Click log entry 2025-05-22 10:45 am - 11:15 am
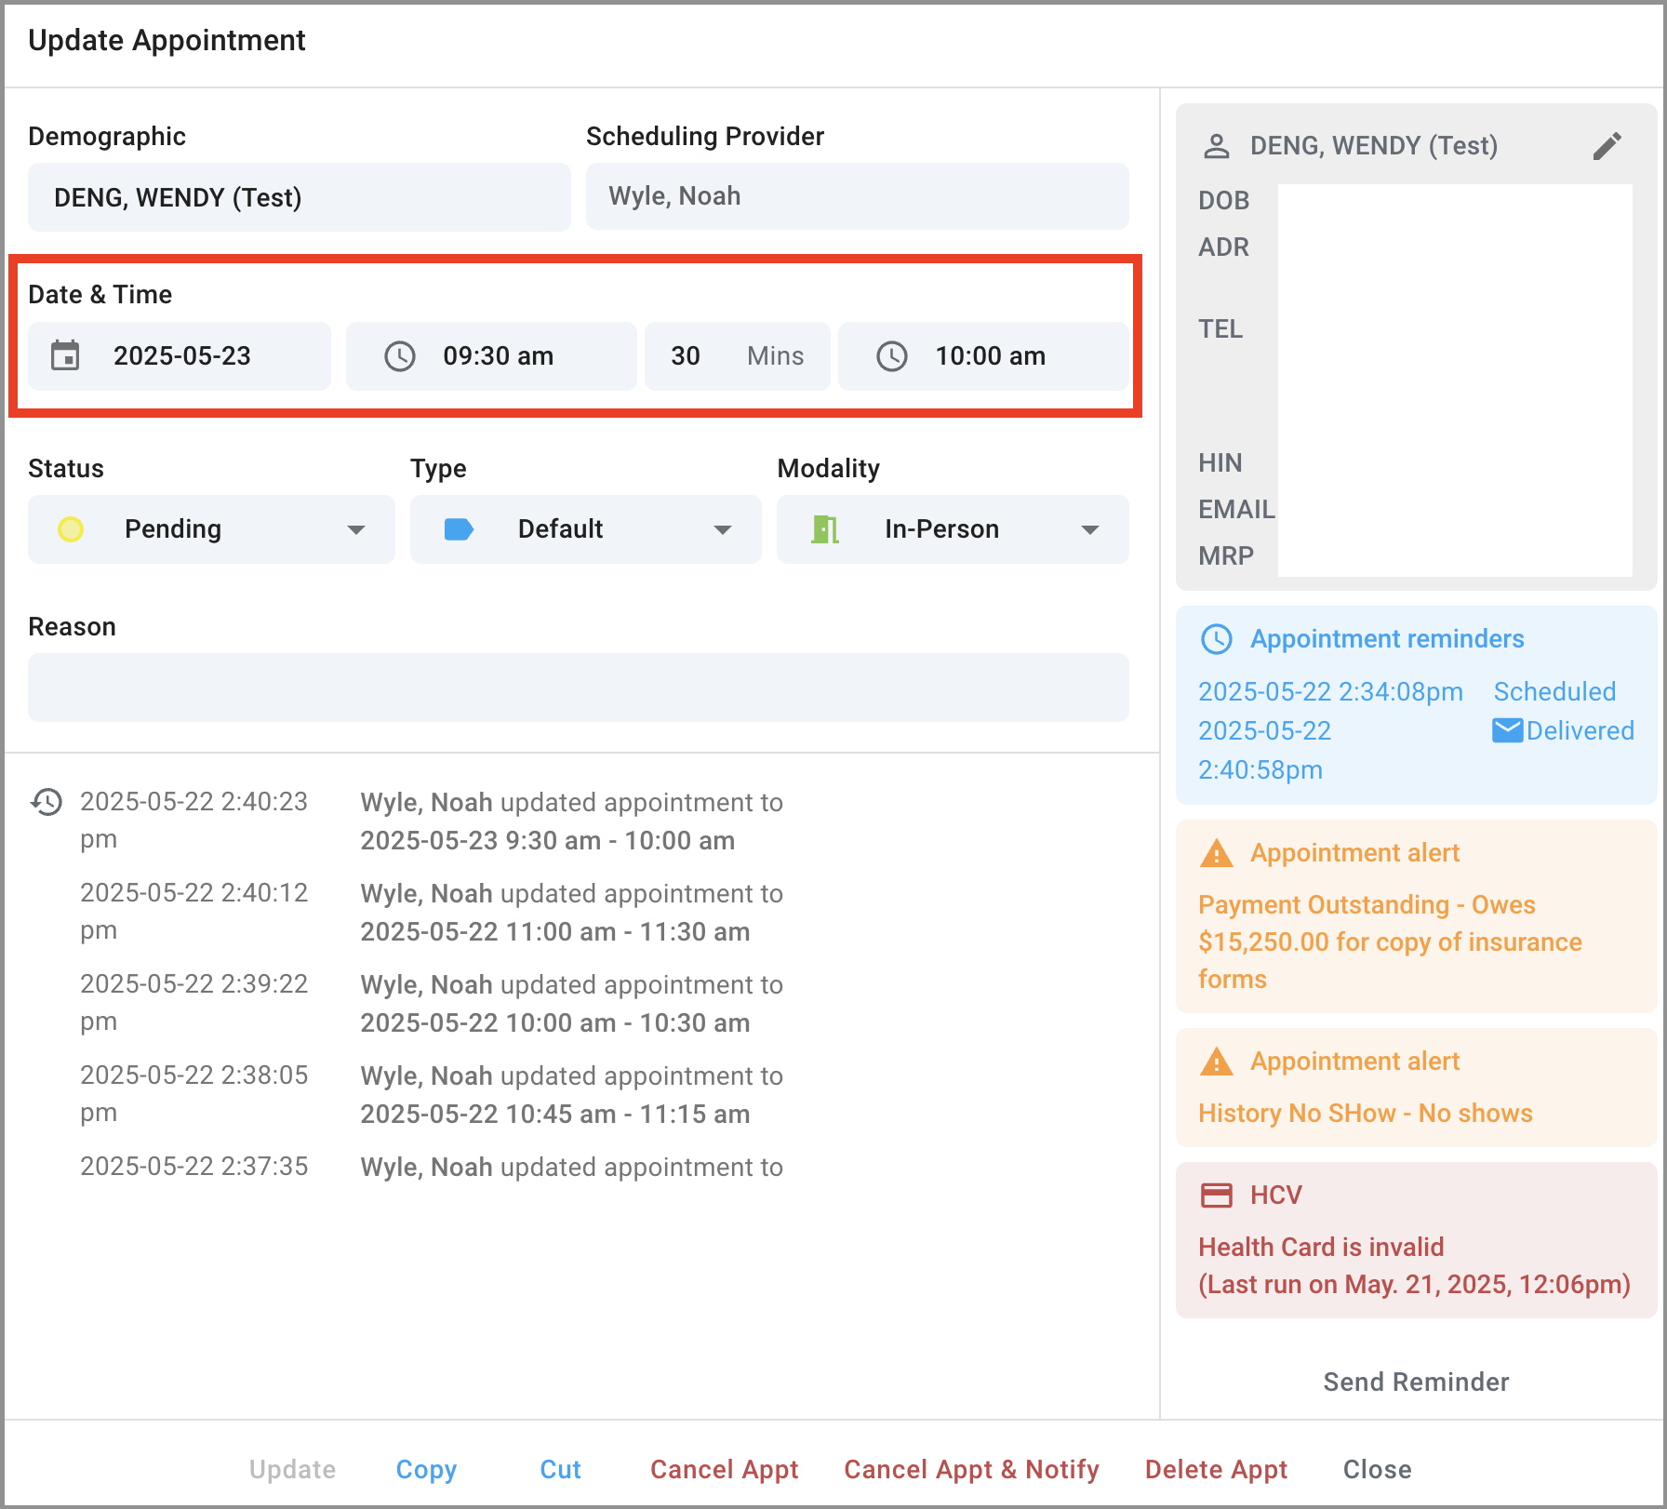The width and height of the screenshot is (1667, 1509). [571, 1095]
